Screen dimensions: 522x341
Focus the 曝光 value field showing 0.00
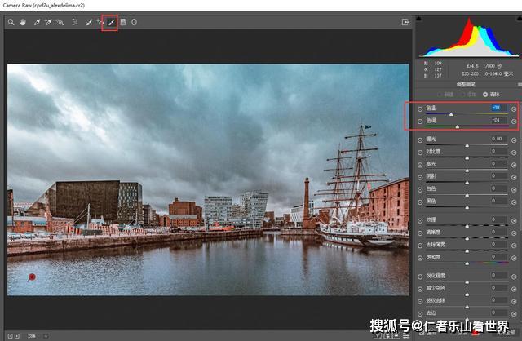point(498,139)
